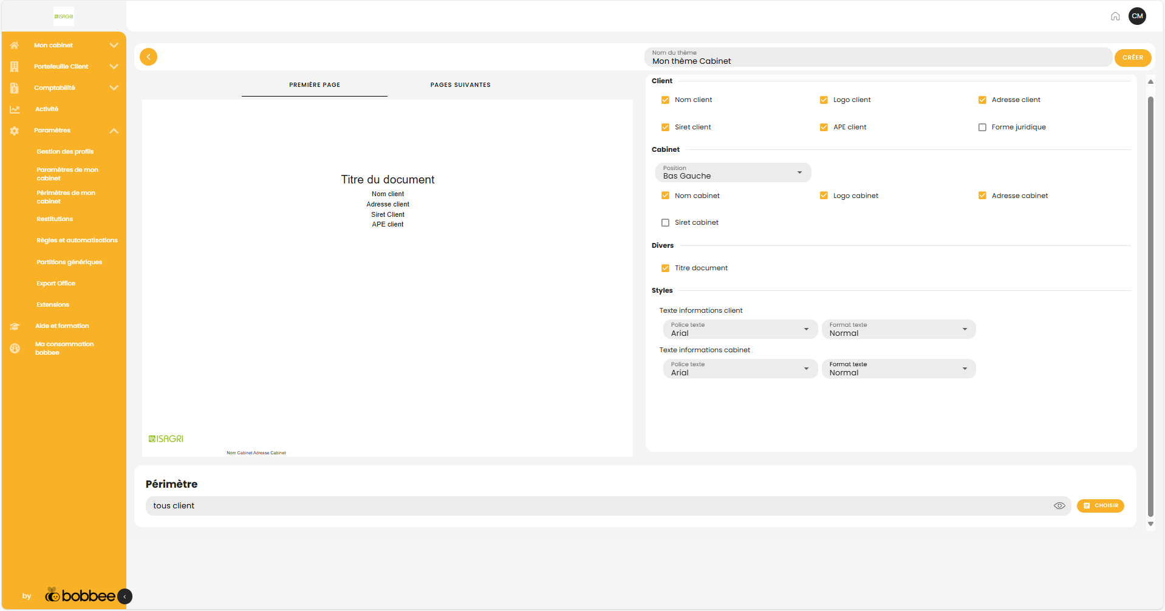
Task: Open Partitions génériques menu item
Action: click(69, 262)
